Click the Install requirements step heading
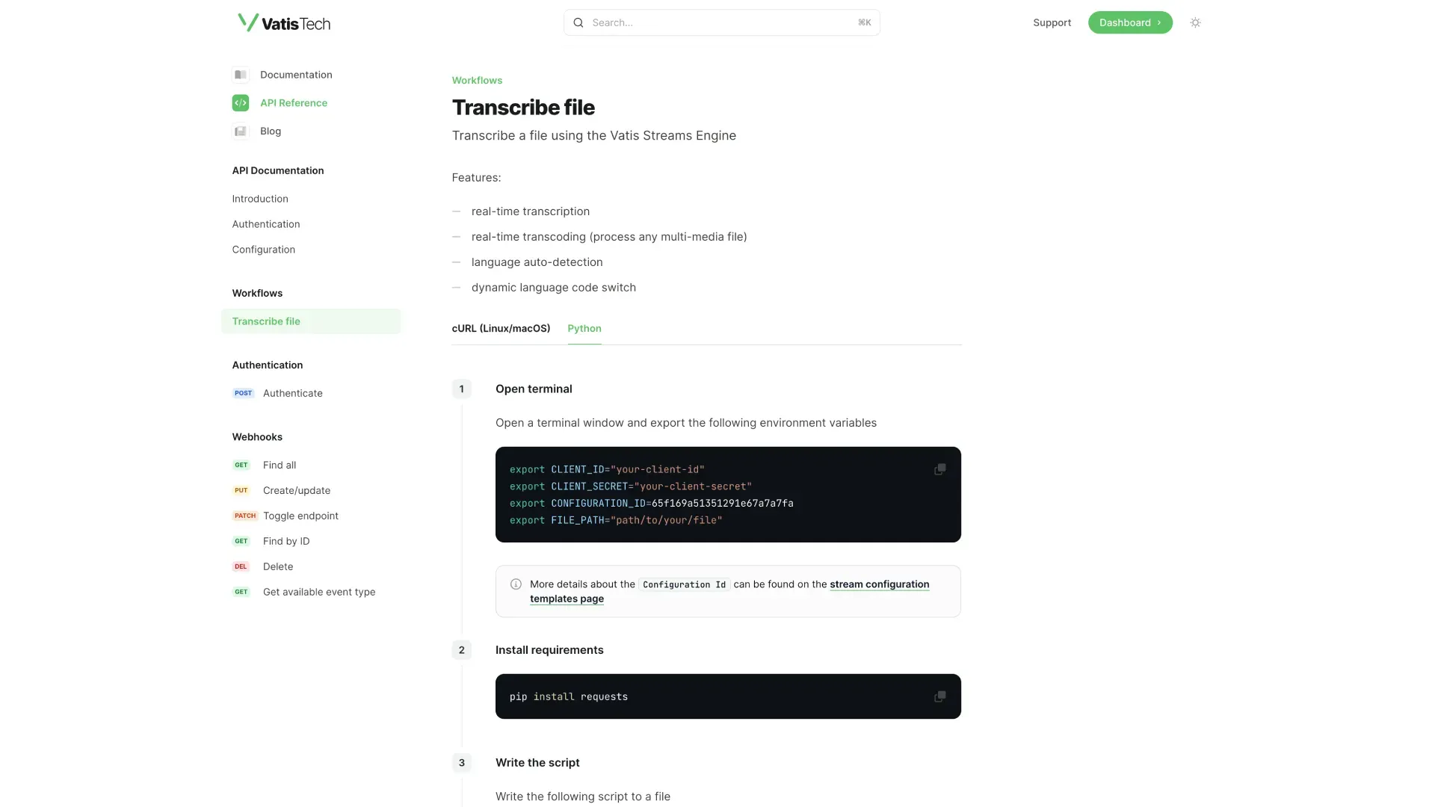The image size is (1435, 807). [x=549, y=650]
